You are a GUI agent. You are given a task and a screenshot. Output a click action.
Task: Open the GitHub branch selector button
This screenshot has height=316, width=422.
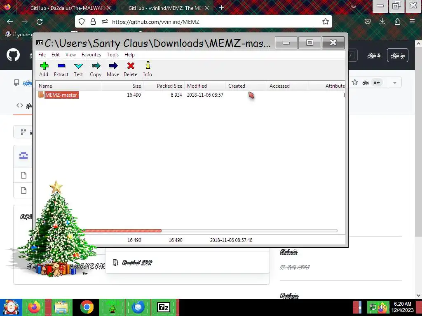click(x=23, y=132)
